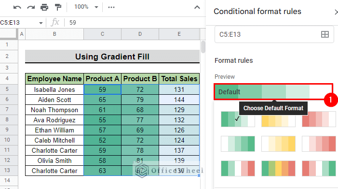The width and height of the screenshot is (338, 189).
Task: Select the checked green to white swatch
Action: 238,119
